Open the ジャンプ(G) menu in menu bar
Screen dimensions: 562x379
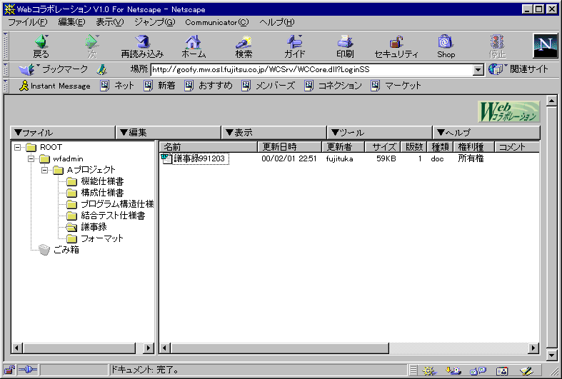coord(154,22)
